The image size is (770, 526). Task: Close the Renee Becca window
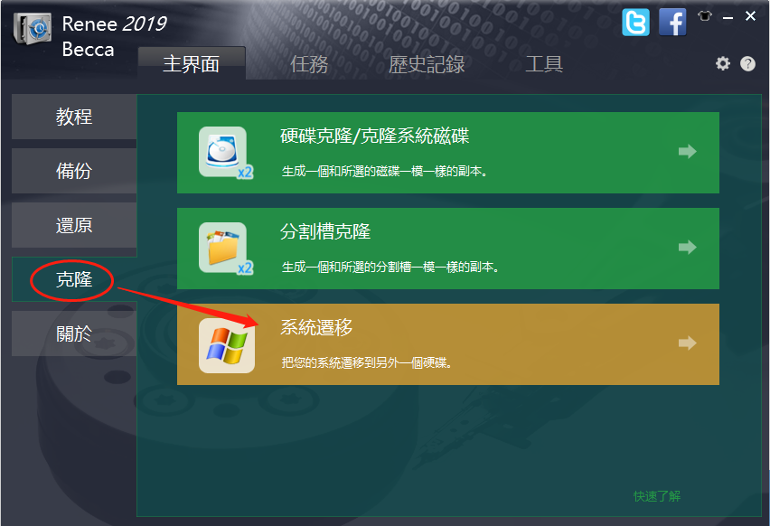click(750, 16)
